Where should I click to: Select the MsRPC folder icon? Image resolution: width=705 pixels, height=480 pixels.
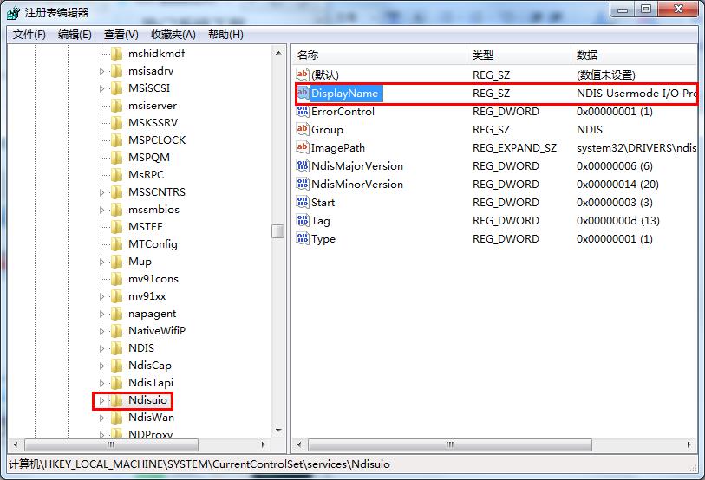[116, 175]
